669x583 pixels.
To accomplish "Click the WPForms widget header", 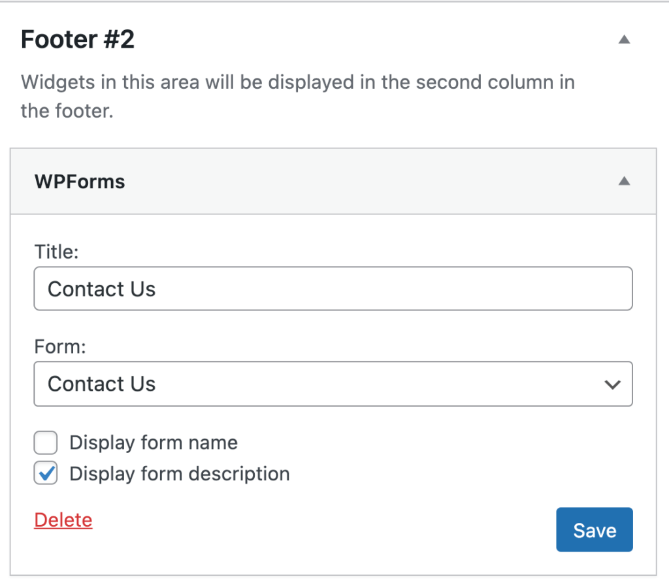I will tap(79, 181).
